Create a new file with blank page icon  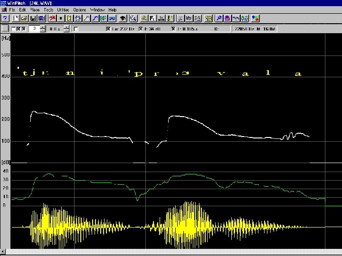tap(16, 18)
